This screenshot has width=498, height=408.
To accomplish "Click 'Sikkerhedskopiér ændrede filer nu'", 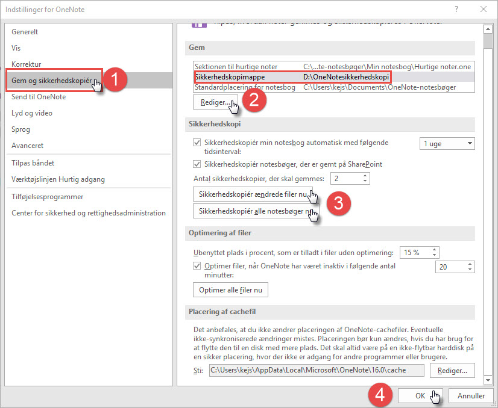I will point(253,194).
